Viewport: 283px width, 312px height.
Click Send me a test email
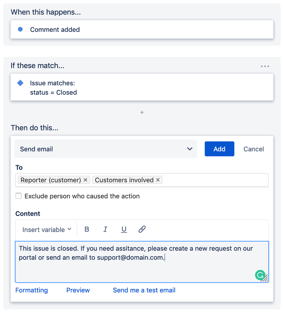point(144,290)
